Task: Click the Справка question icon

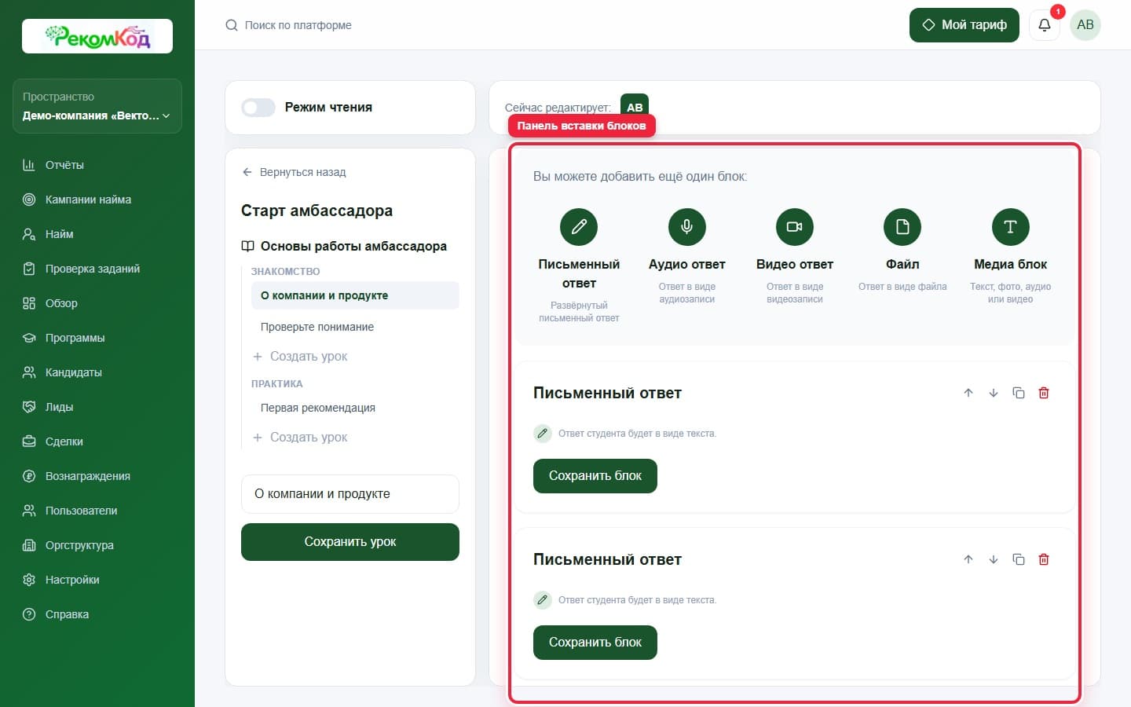Action: point(29,614)
